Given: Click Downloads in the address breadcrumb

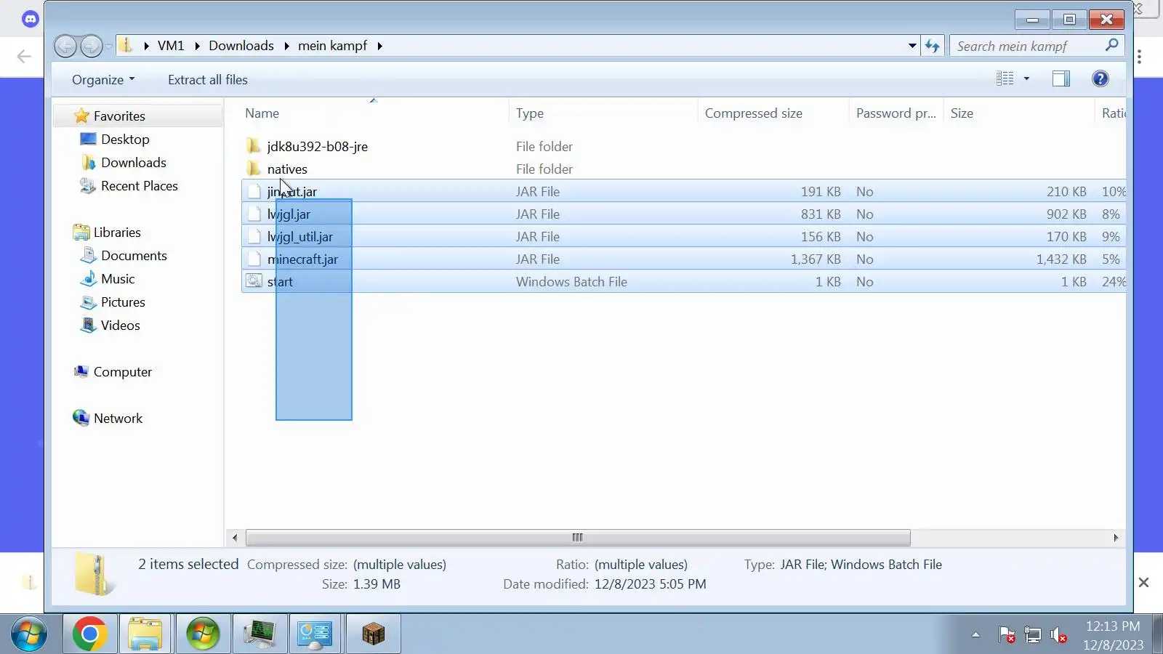Looking at the screenshot, I should click(241, 45).
